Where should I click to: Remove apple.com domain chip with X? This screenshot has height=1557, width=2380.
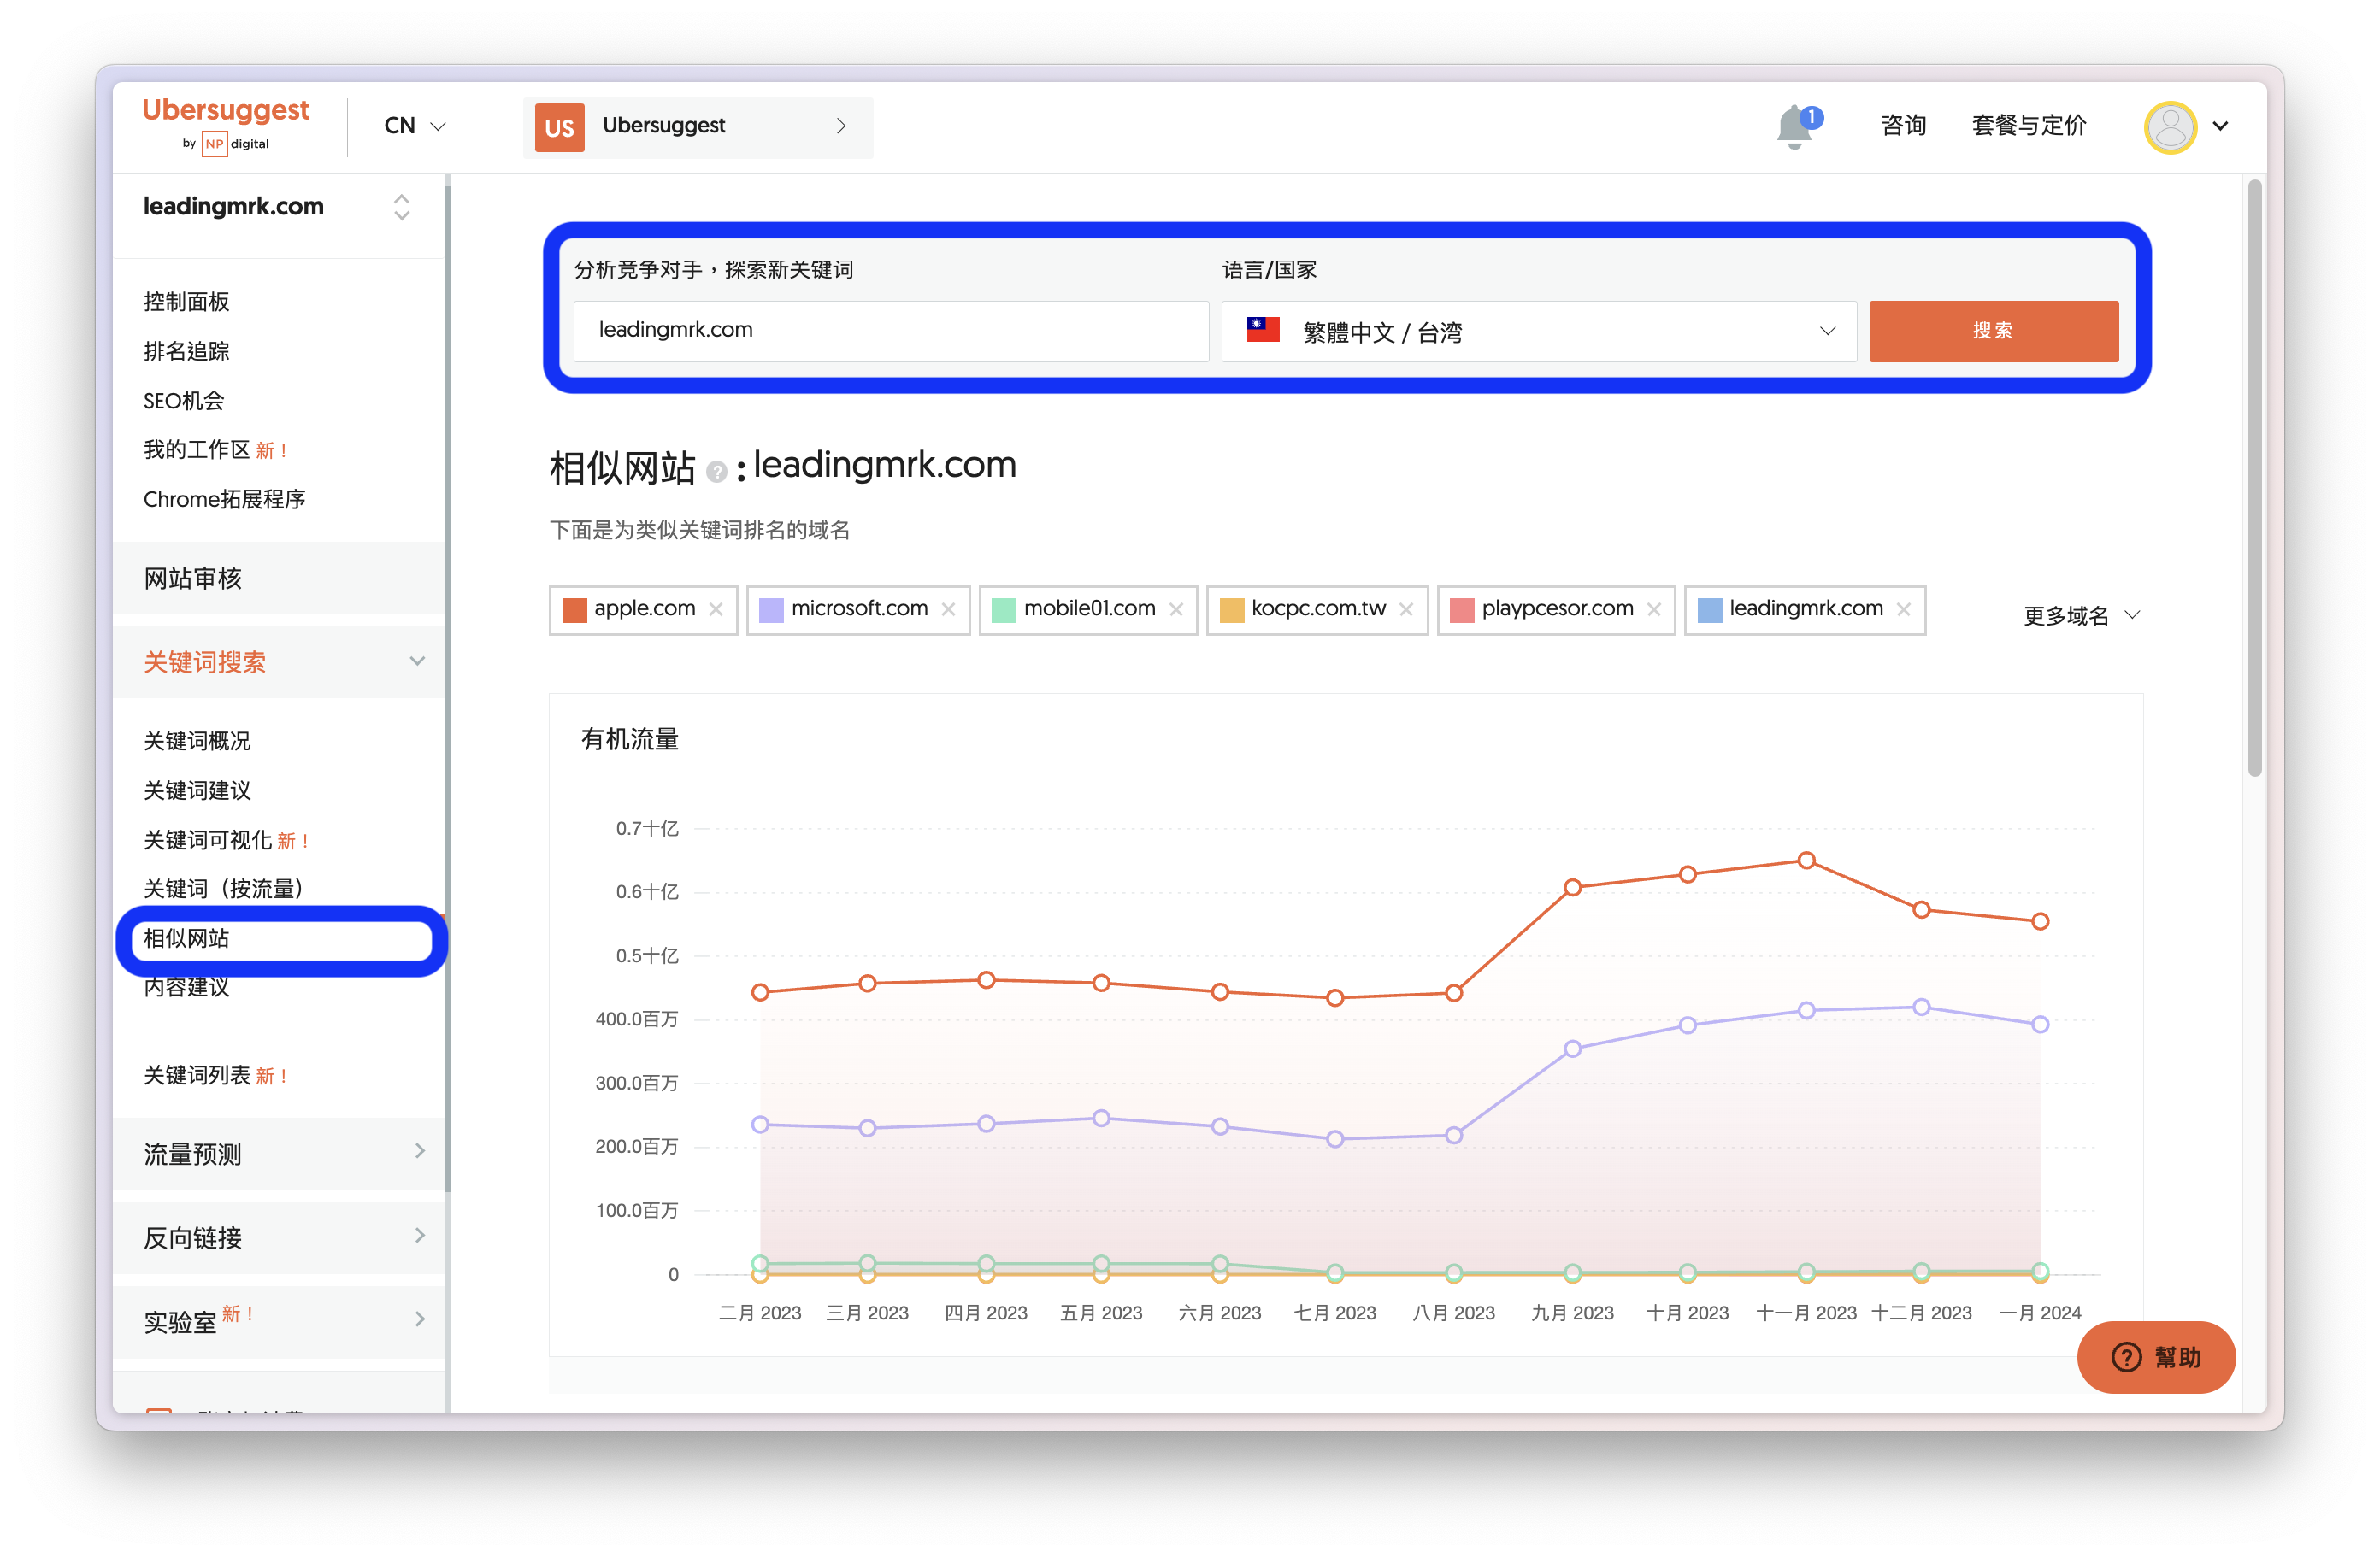coord(716,608)
